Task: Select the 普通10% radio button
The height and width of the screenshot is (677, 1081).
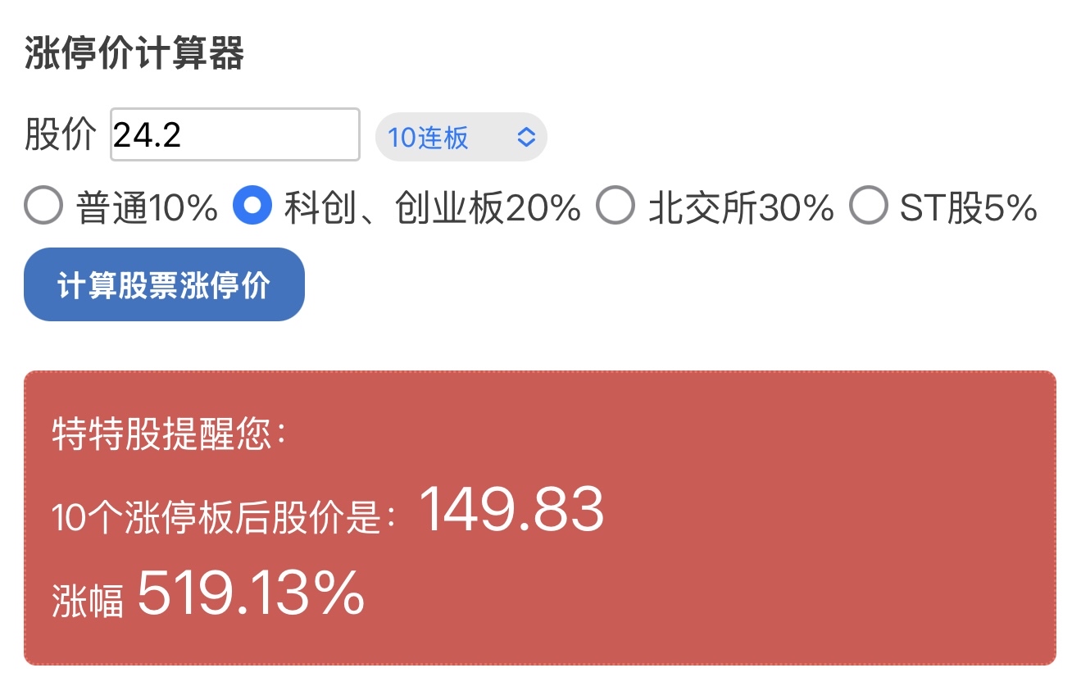Action: (43, 206)
